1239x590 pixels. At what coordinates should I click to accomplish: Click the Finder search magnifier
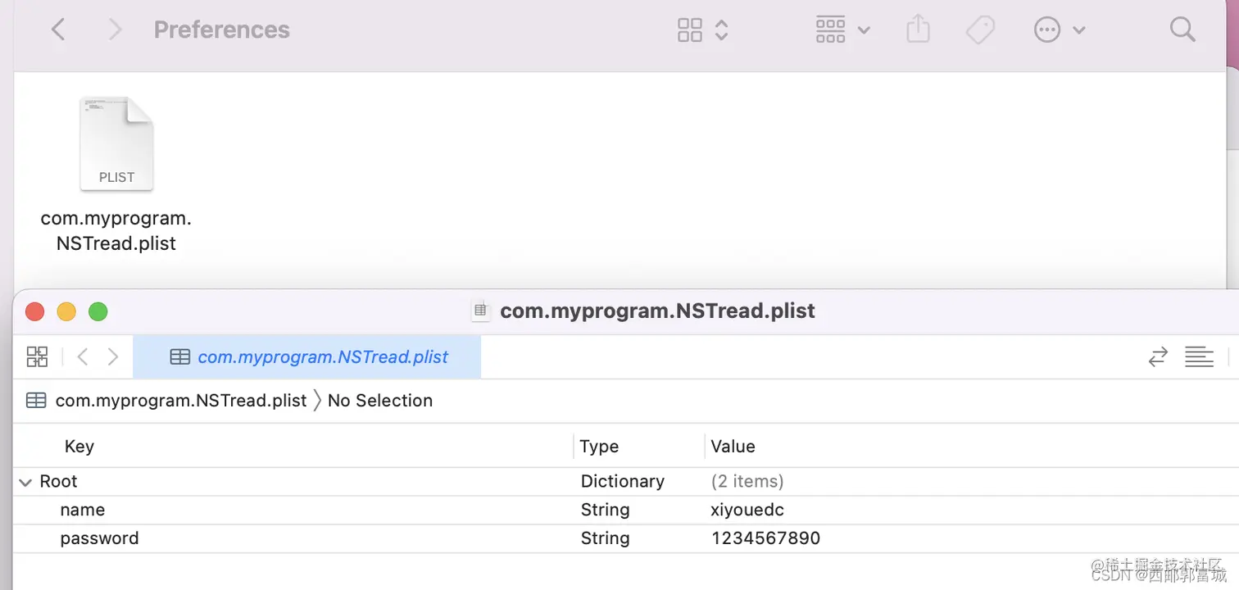point(1182,30)
